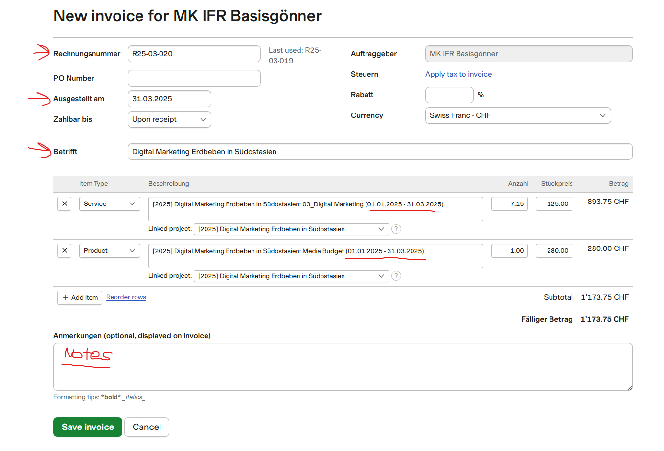Click the Fälliger Betrag label
The image size is (664, 451).
[x=547, y=319]
